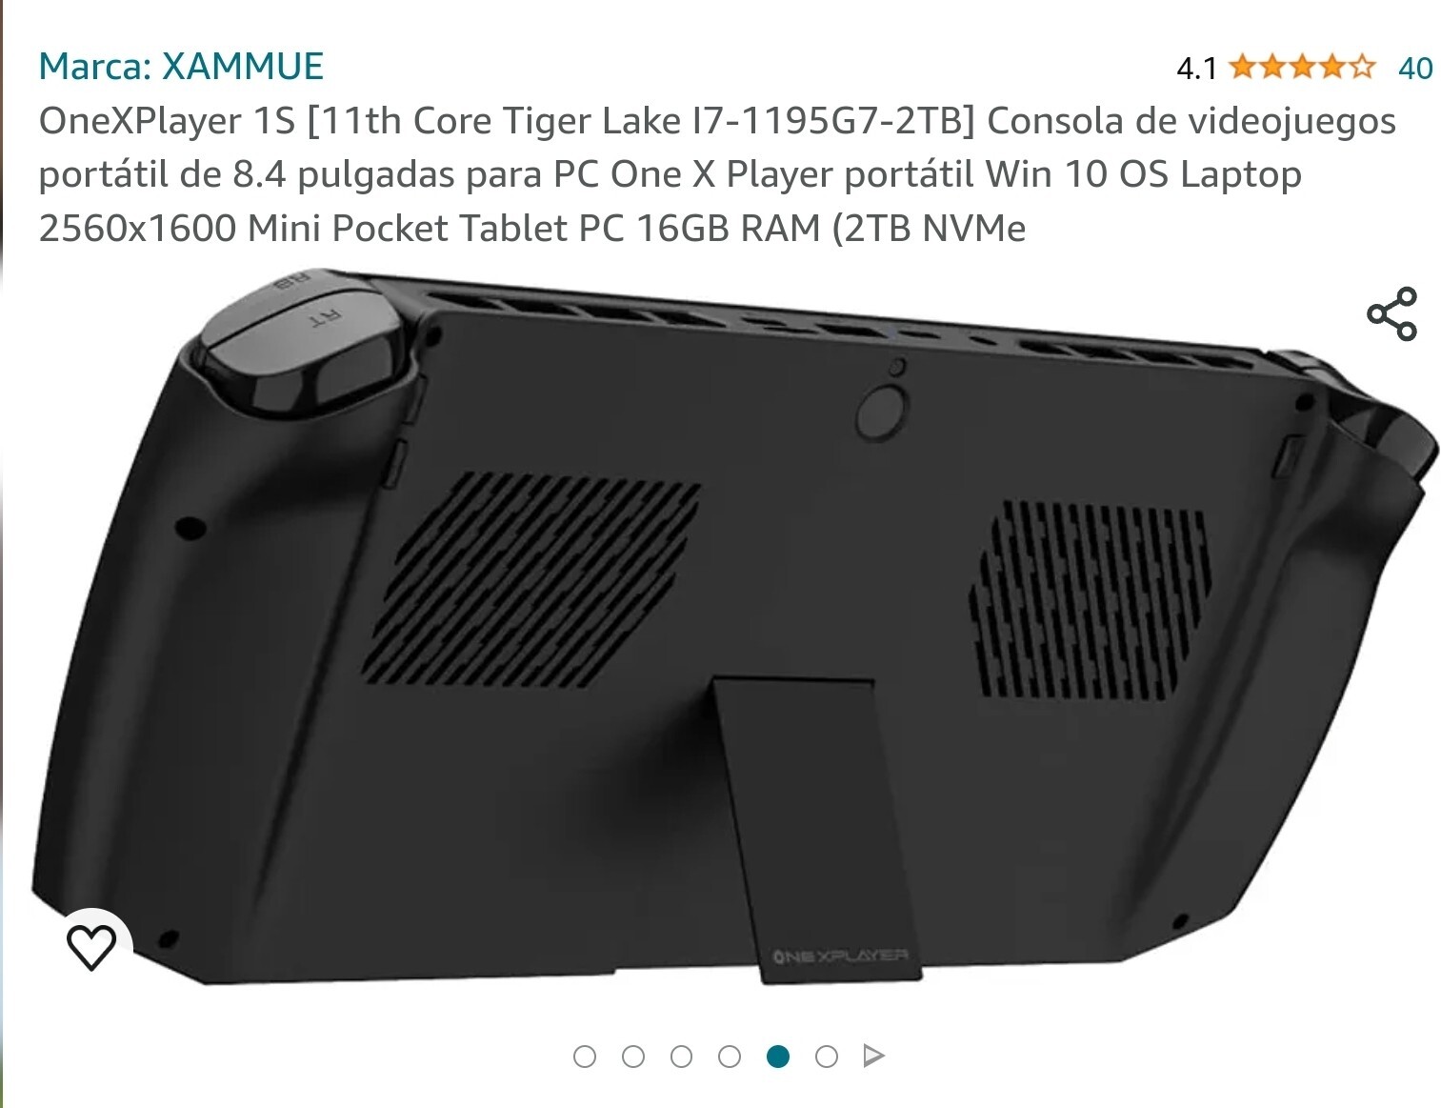Tap the round rear button in image
1441x1108 pixels.
tap(882, 411)
